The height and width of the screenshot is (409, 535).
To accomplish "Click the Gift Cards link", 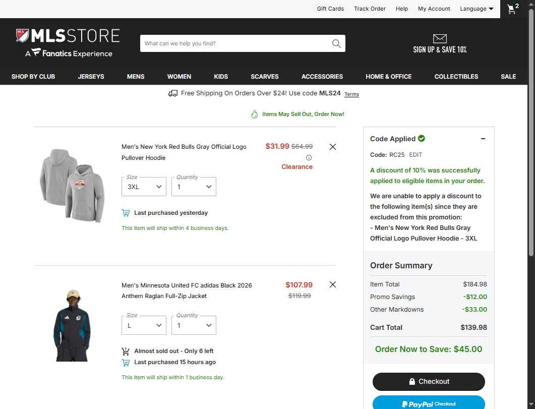I will point(330,9).
